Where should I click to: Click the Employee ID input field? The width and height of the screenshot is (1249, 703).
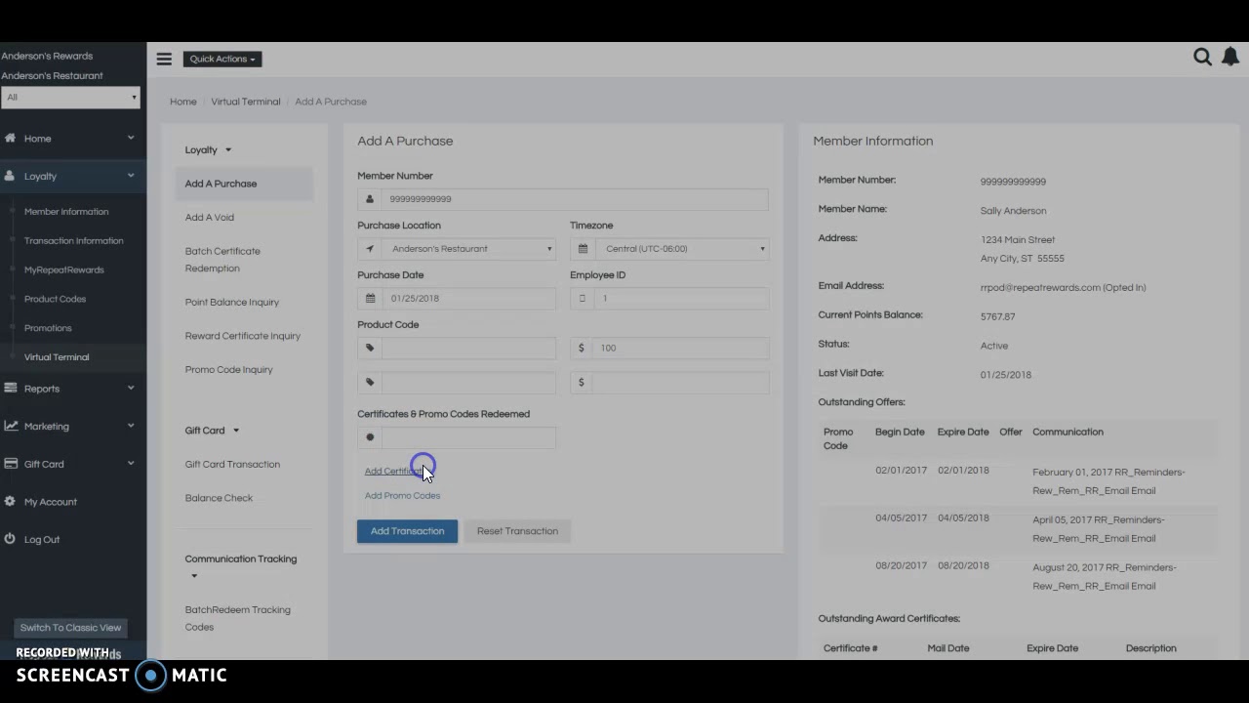tap(681, 299)
